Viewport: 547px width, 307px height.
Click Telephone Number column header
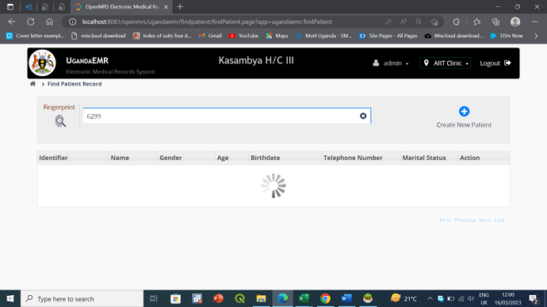coord(361,157)
